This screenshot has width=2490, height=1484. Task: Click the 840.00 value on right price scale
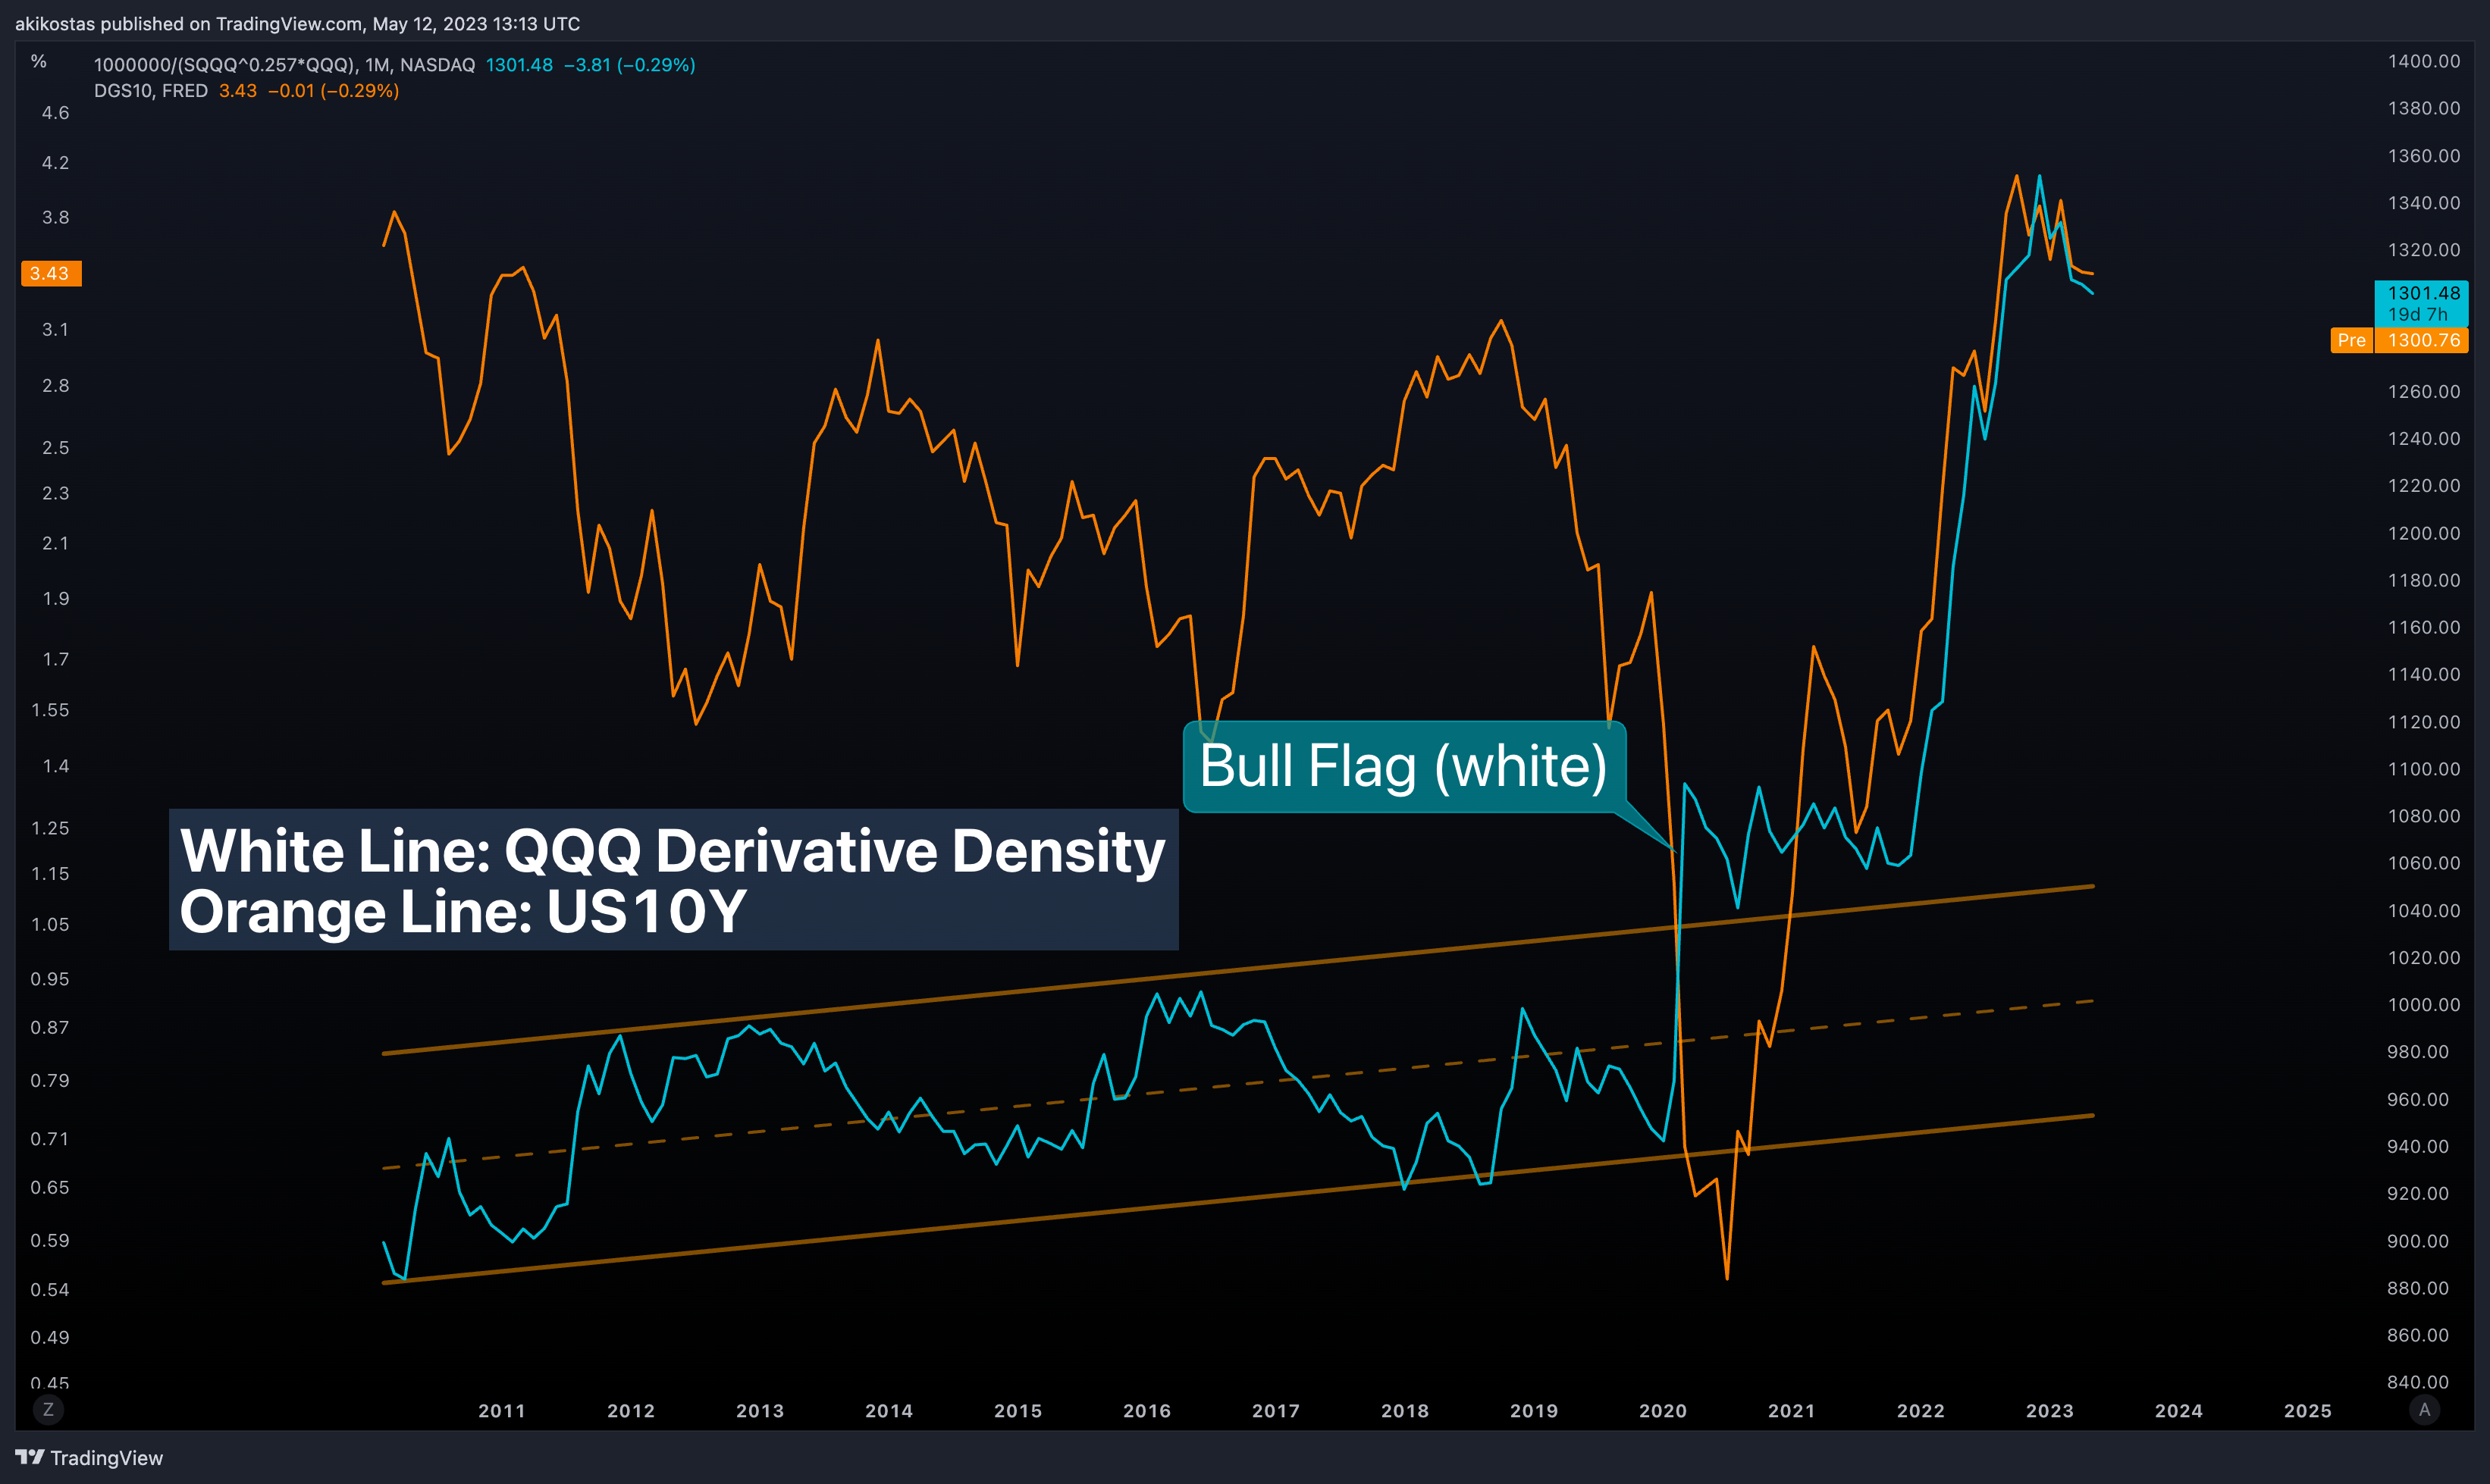pos(2418,1382)
